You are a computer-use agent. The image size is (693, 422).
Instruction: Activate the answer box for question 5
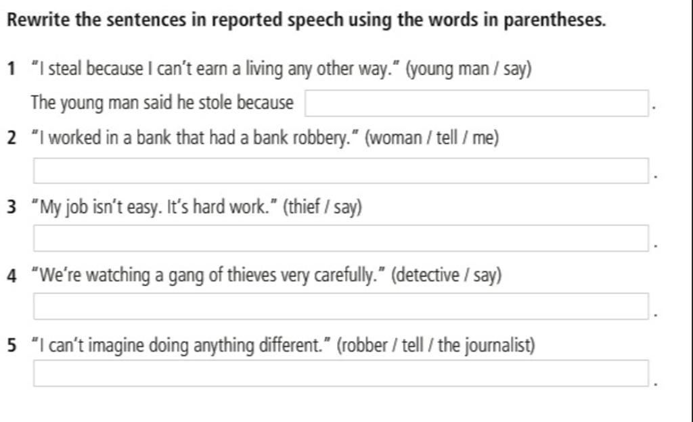point(341,373)
